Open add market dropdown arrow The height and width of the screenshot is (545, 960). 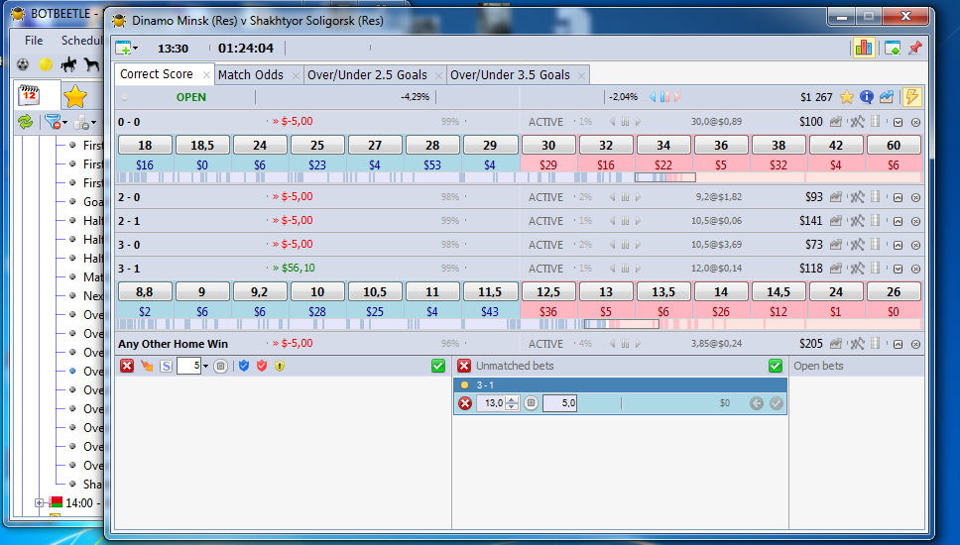click(x=135, y=49)
